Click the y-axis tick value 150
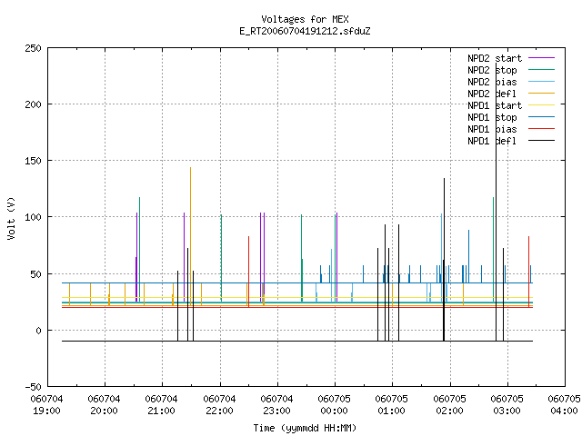 point(33,161)
